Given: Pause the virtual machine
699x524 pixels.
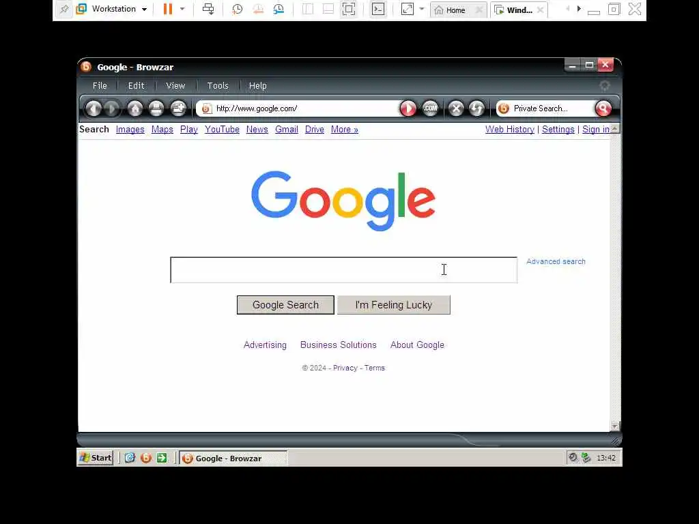Looking at the screenshot, I should [168, 10].
